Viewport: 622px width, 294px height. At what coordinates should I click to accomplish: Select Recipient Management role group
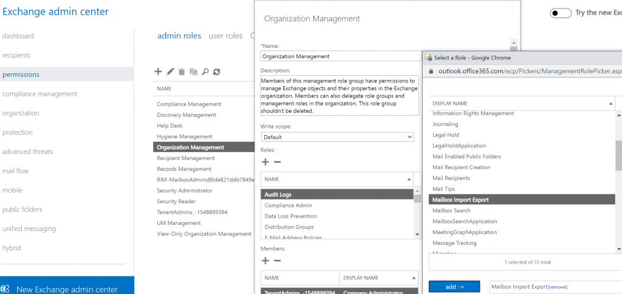tap(186, 158)
